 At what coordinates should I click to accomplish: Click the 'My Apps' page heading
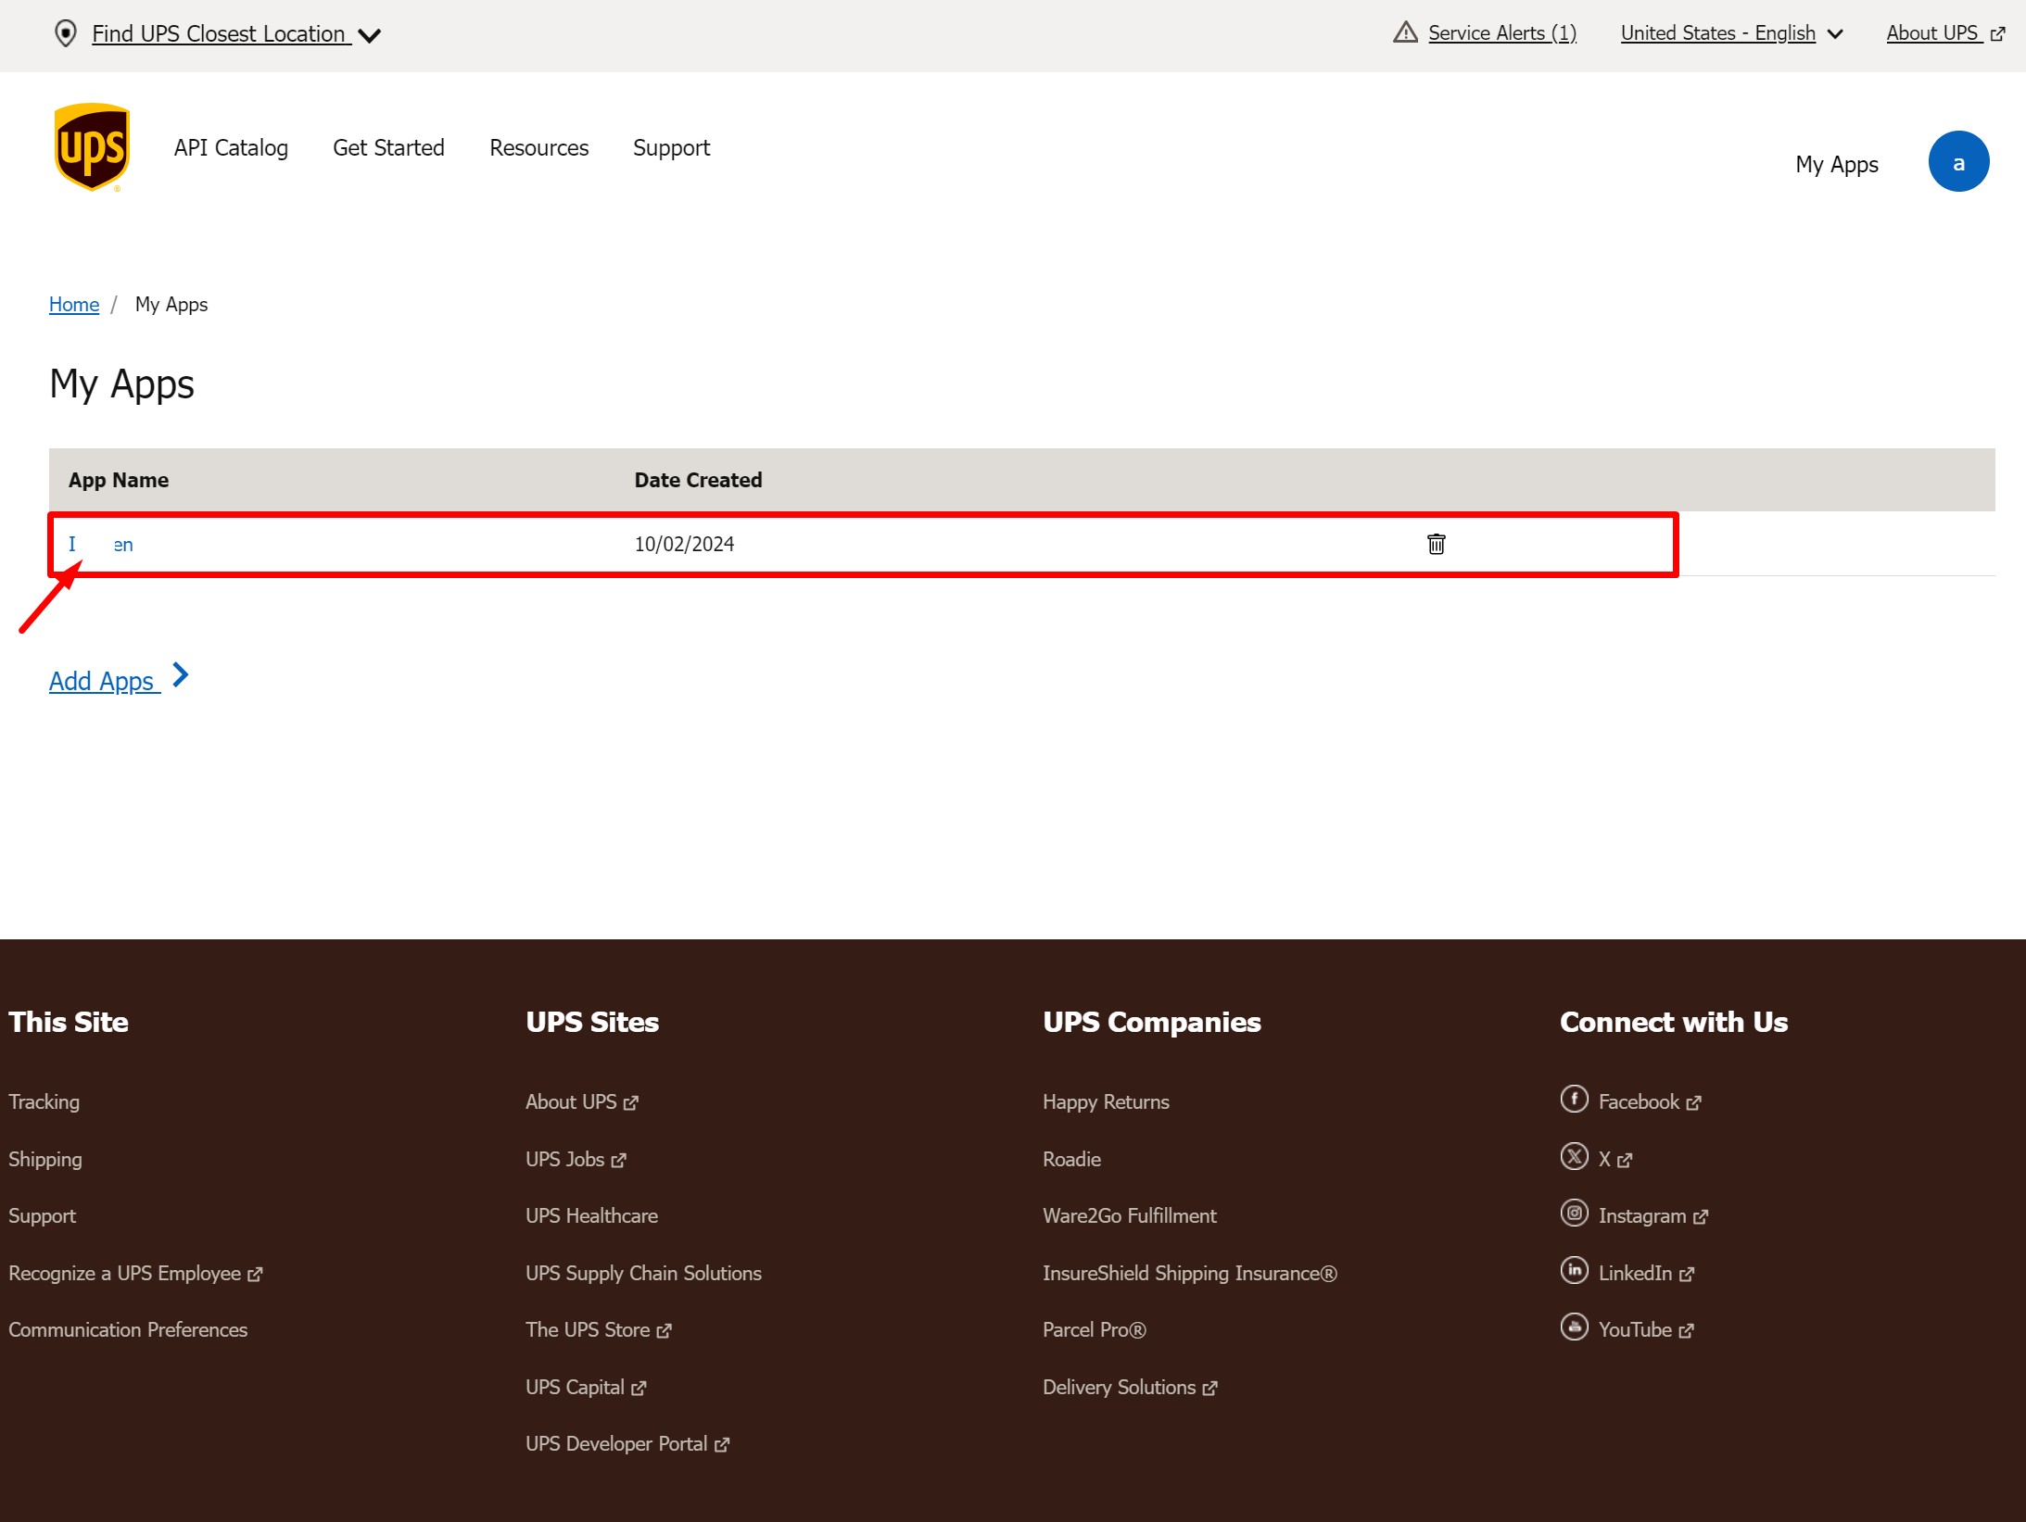point(121,384)
